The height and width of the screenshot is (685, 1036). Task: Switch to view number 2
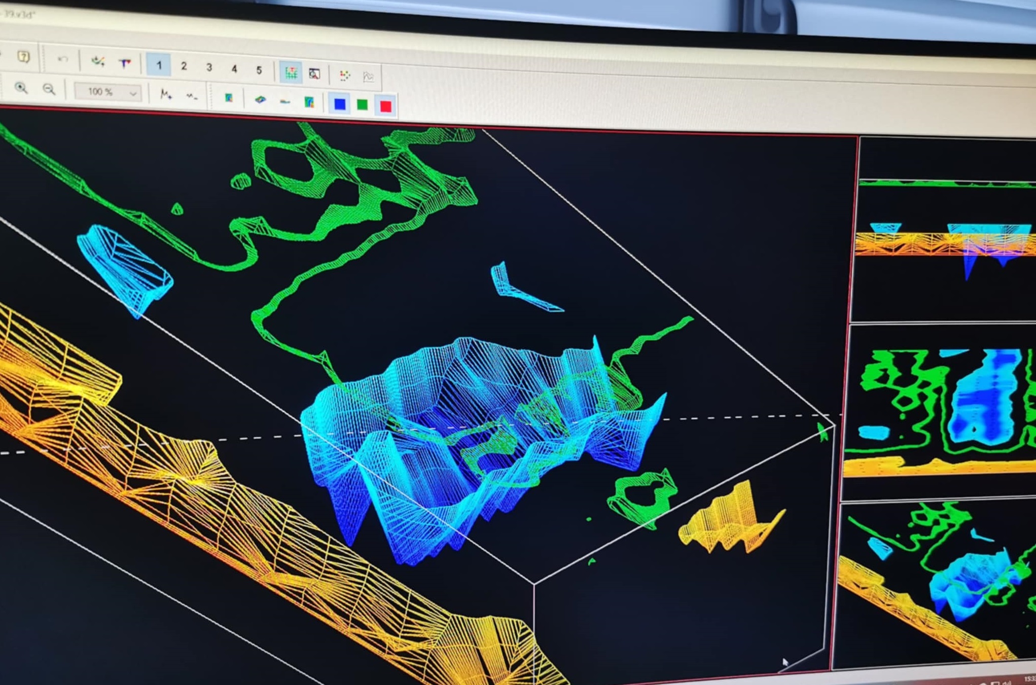point(184,66)
